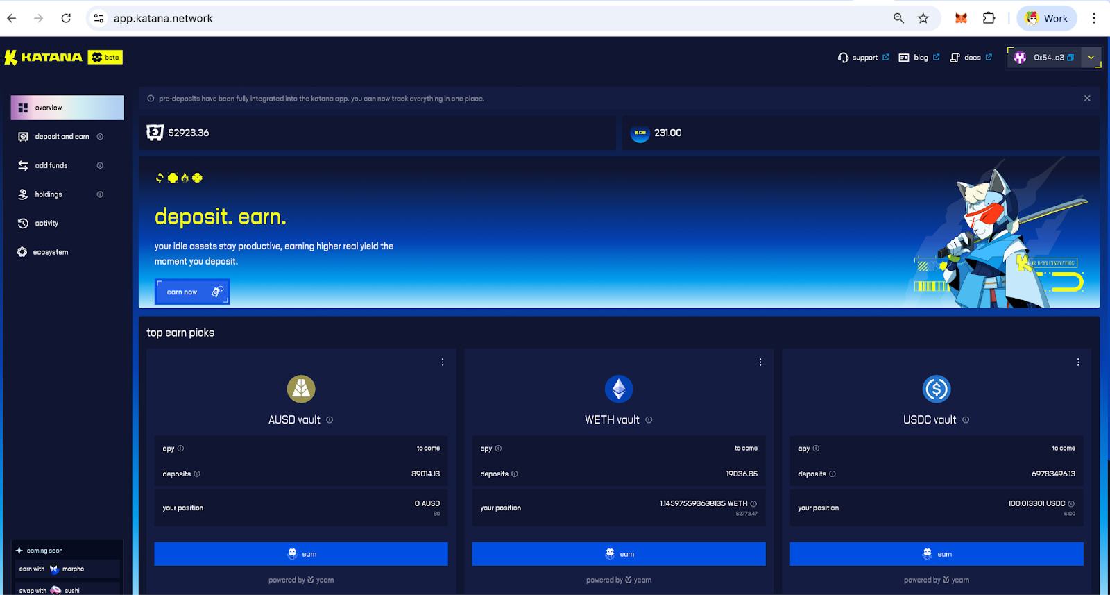
Task: Click USDC deposits value 69783496.13
Action: click(x=1053, y=474)
